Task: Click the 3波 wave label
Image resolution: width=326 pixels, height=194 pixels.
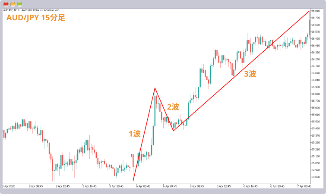Action: [x=250, y=74]
